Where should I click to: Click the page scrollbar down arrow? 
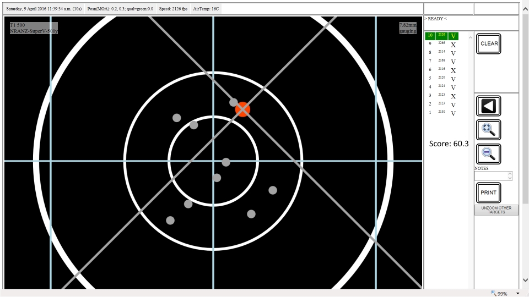tap(525, 280)
